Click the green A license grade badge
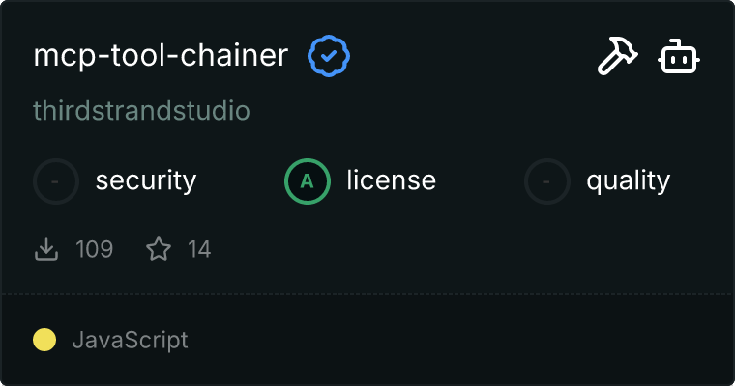This screenshot has height=386, width=735. (308, 180)
